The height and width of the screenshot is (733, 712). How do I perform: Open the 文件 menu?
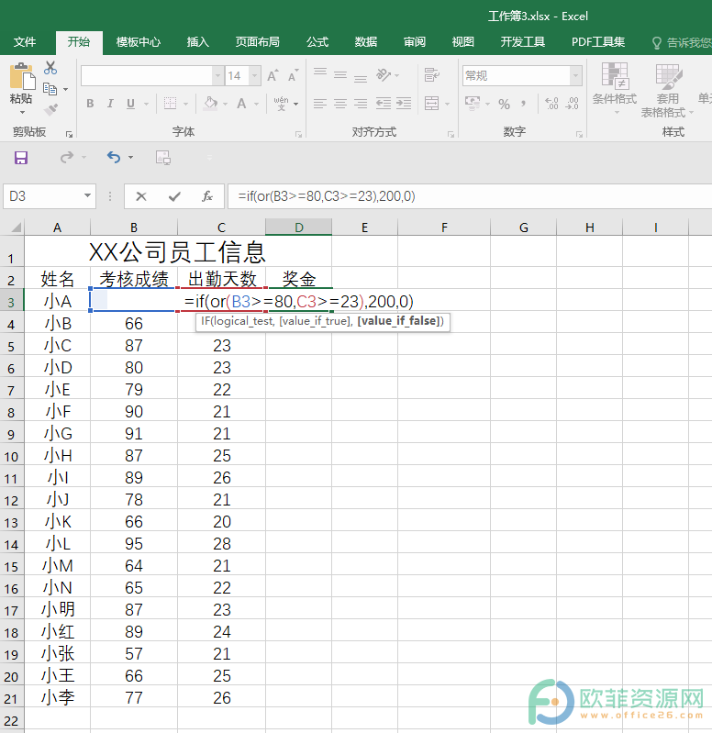coord(24,42)
